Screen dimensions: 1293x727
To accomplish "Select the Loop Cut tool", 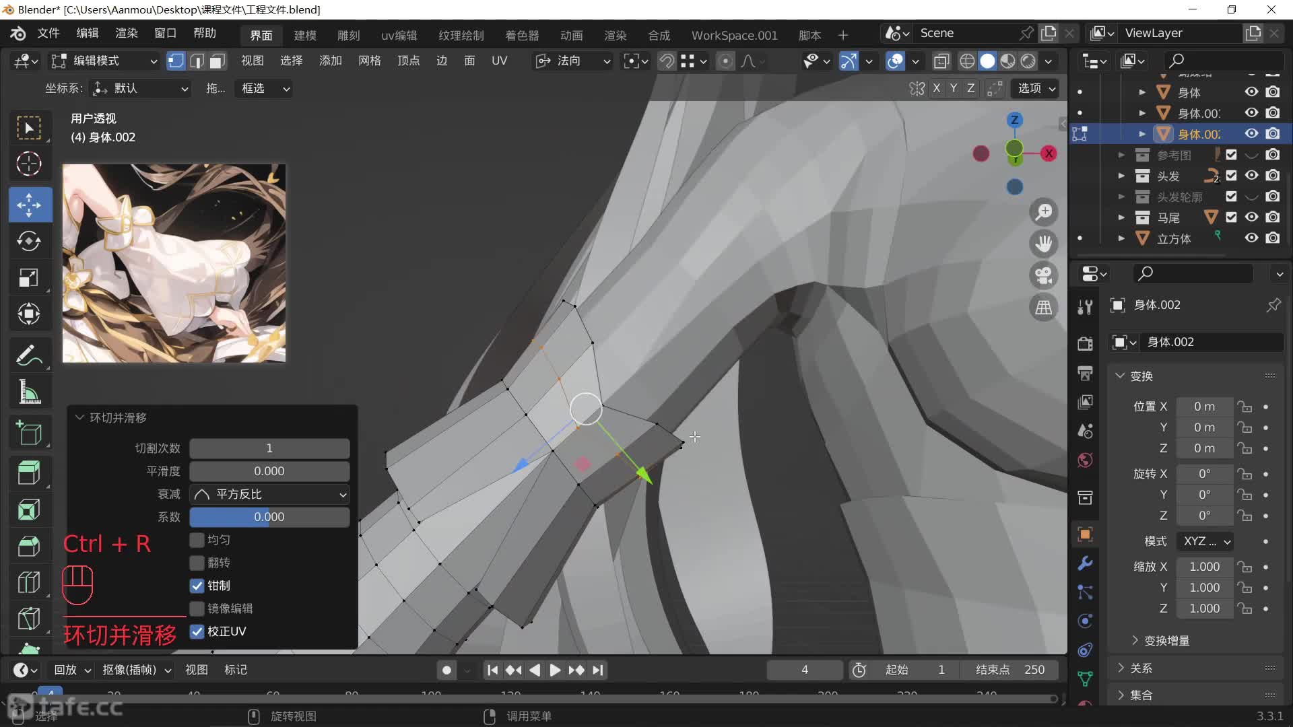I will [29, 582].
